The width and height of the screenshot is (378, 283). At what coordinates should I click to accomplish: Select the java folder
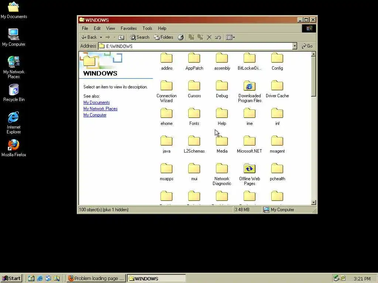pyautogui.click(x=166, y=144)
